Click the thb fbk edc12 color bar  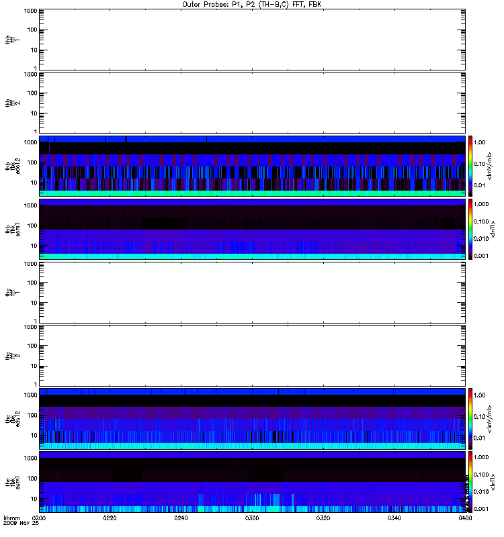coord(470,166)
